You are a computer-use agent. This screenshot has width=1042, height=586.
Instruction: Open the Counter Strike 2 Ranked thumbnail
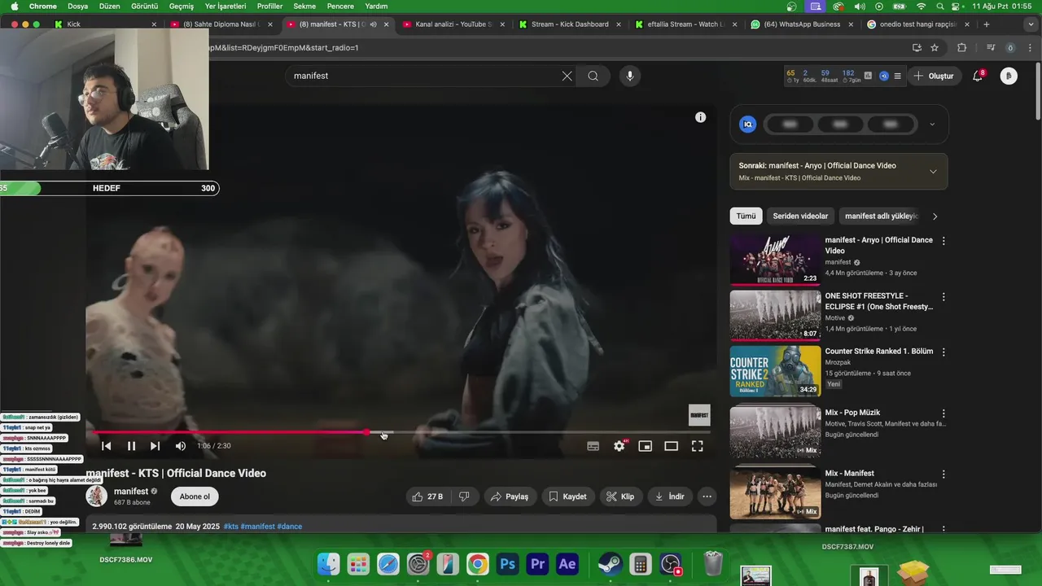[x=775, y=371]
